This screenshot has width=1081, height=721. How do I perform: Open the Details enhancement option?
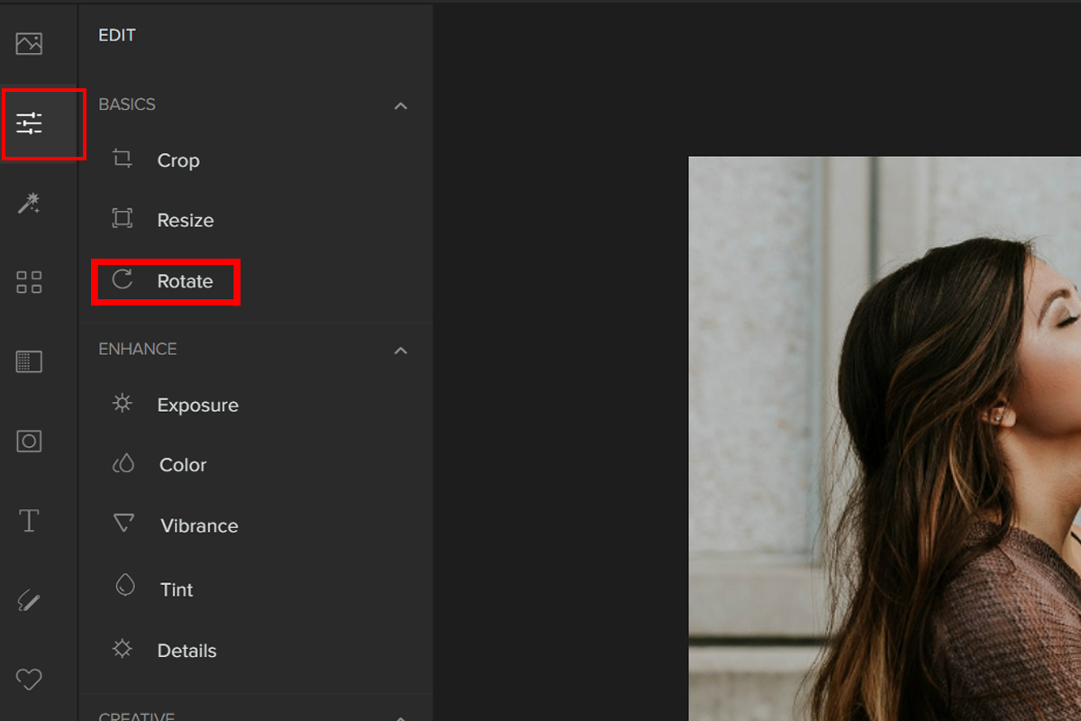pos(186,651)
